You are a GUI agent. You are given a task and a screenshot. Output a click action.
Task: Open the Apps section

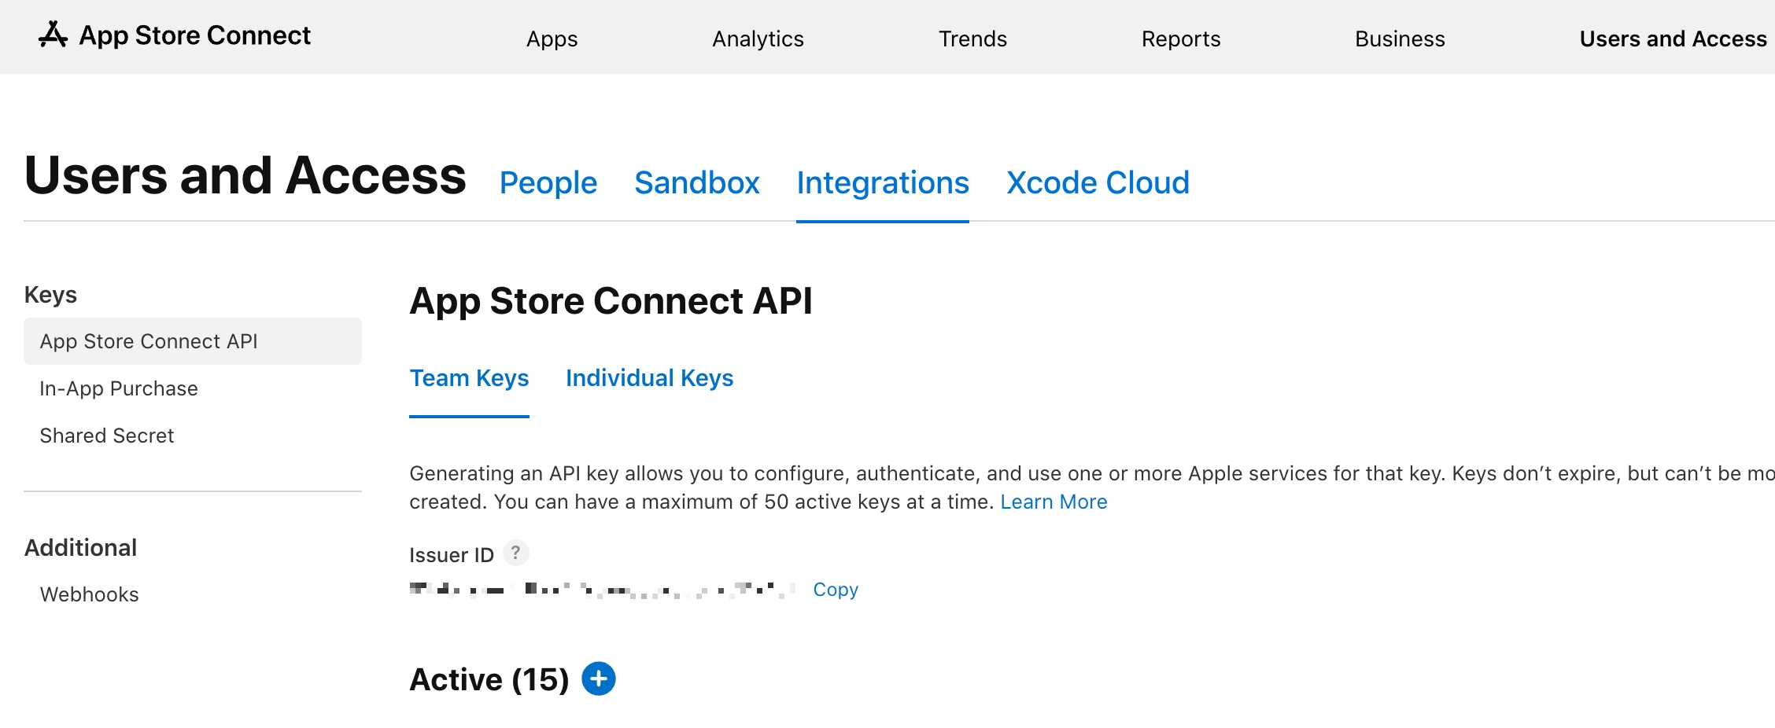point(552,38)
